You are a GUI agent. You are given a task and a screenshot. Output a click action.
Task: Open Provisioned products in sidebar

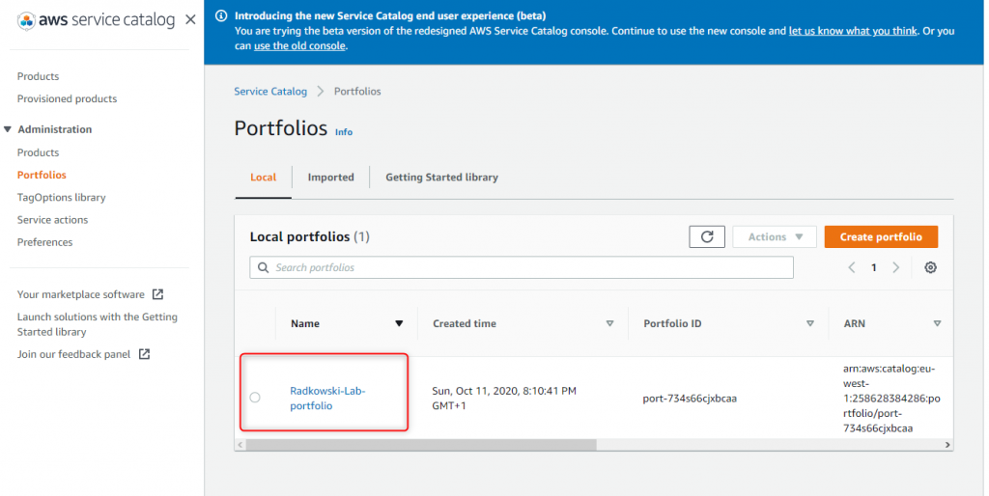[x=67, y=99]
